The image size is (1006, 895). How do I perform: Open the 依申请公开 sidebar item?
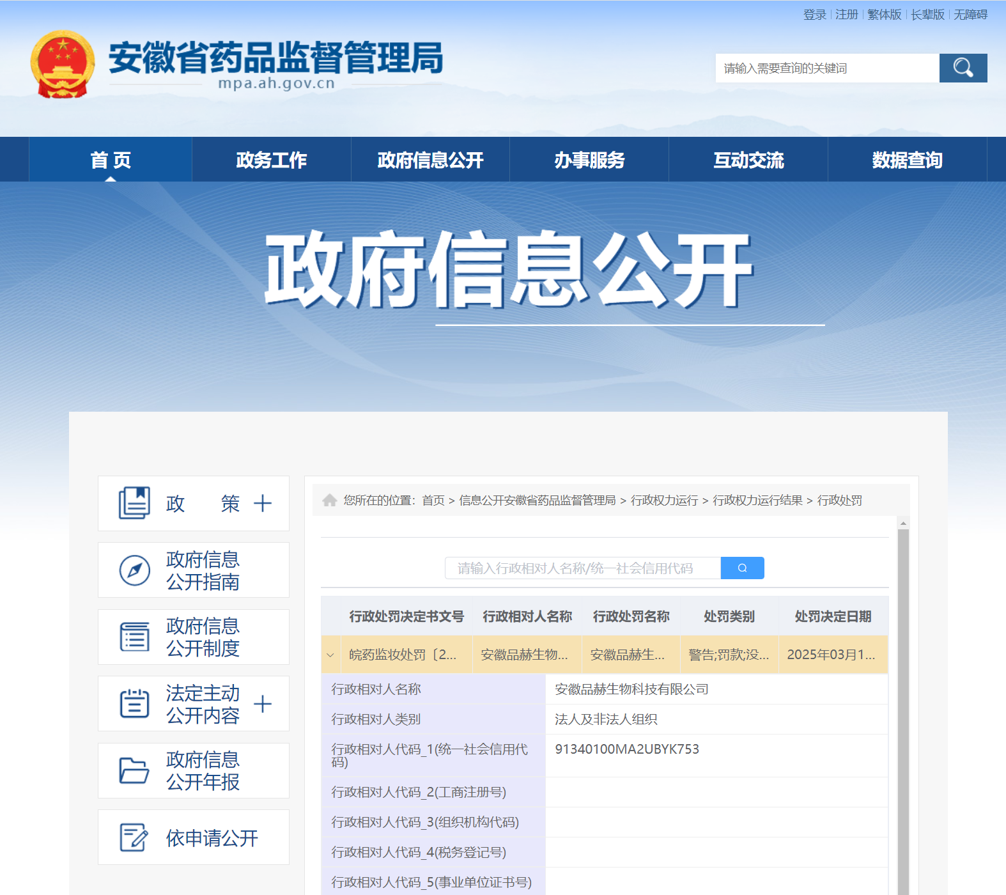point(194,837)
